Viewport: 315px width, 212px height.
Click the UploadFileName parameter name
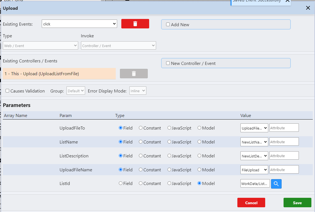point(76,170)
